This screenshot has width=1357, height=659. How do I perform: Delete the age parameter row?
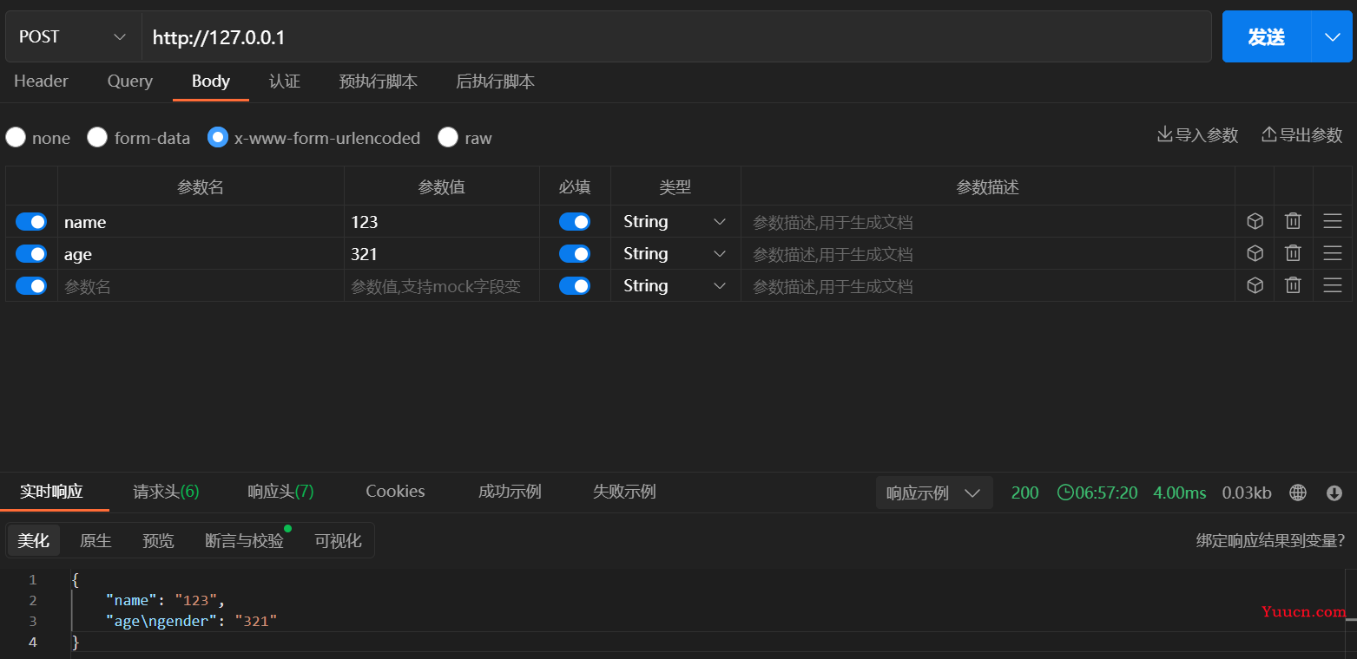click(1293, 254)
